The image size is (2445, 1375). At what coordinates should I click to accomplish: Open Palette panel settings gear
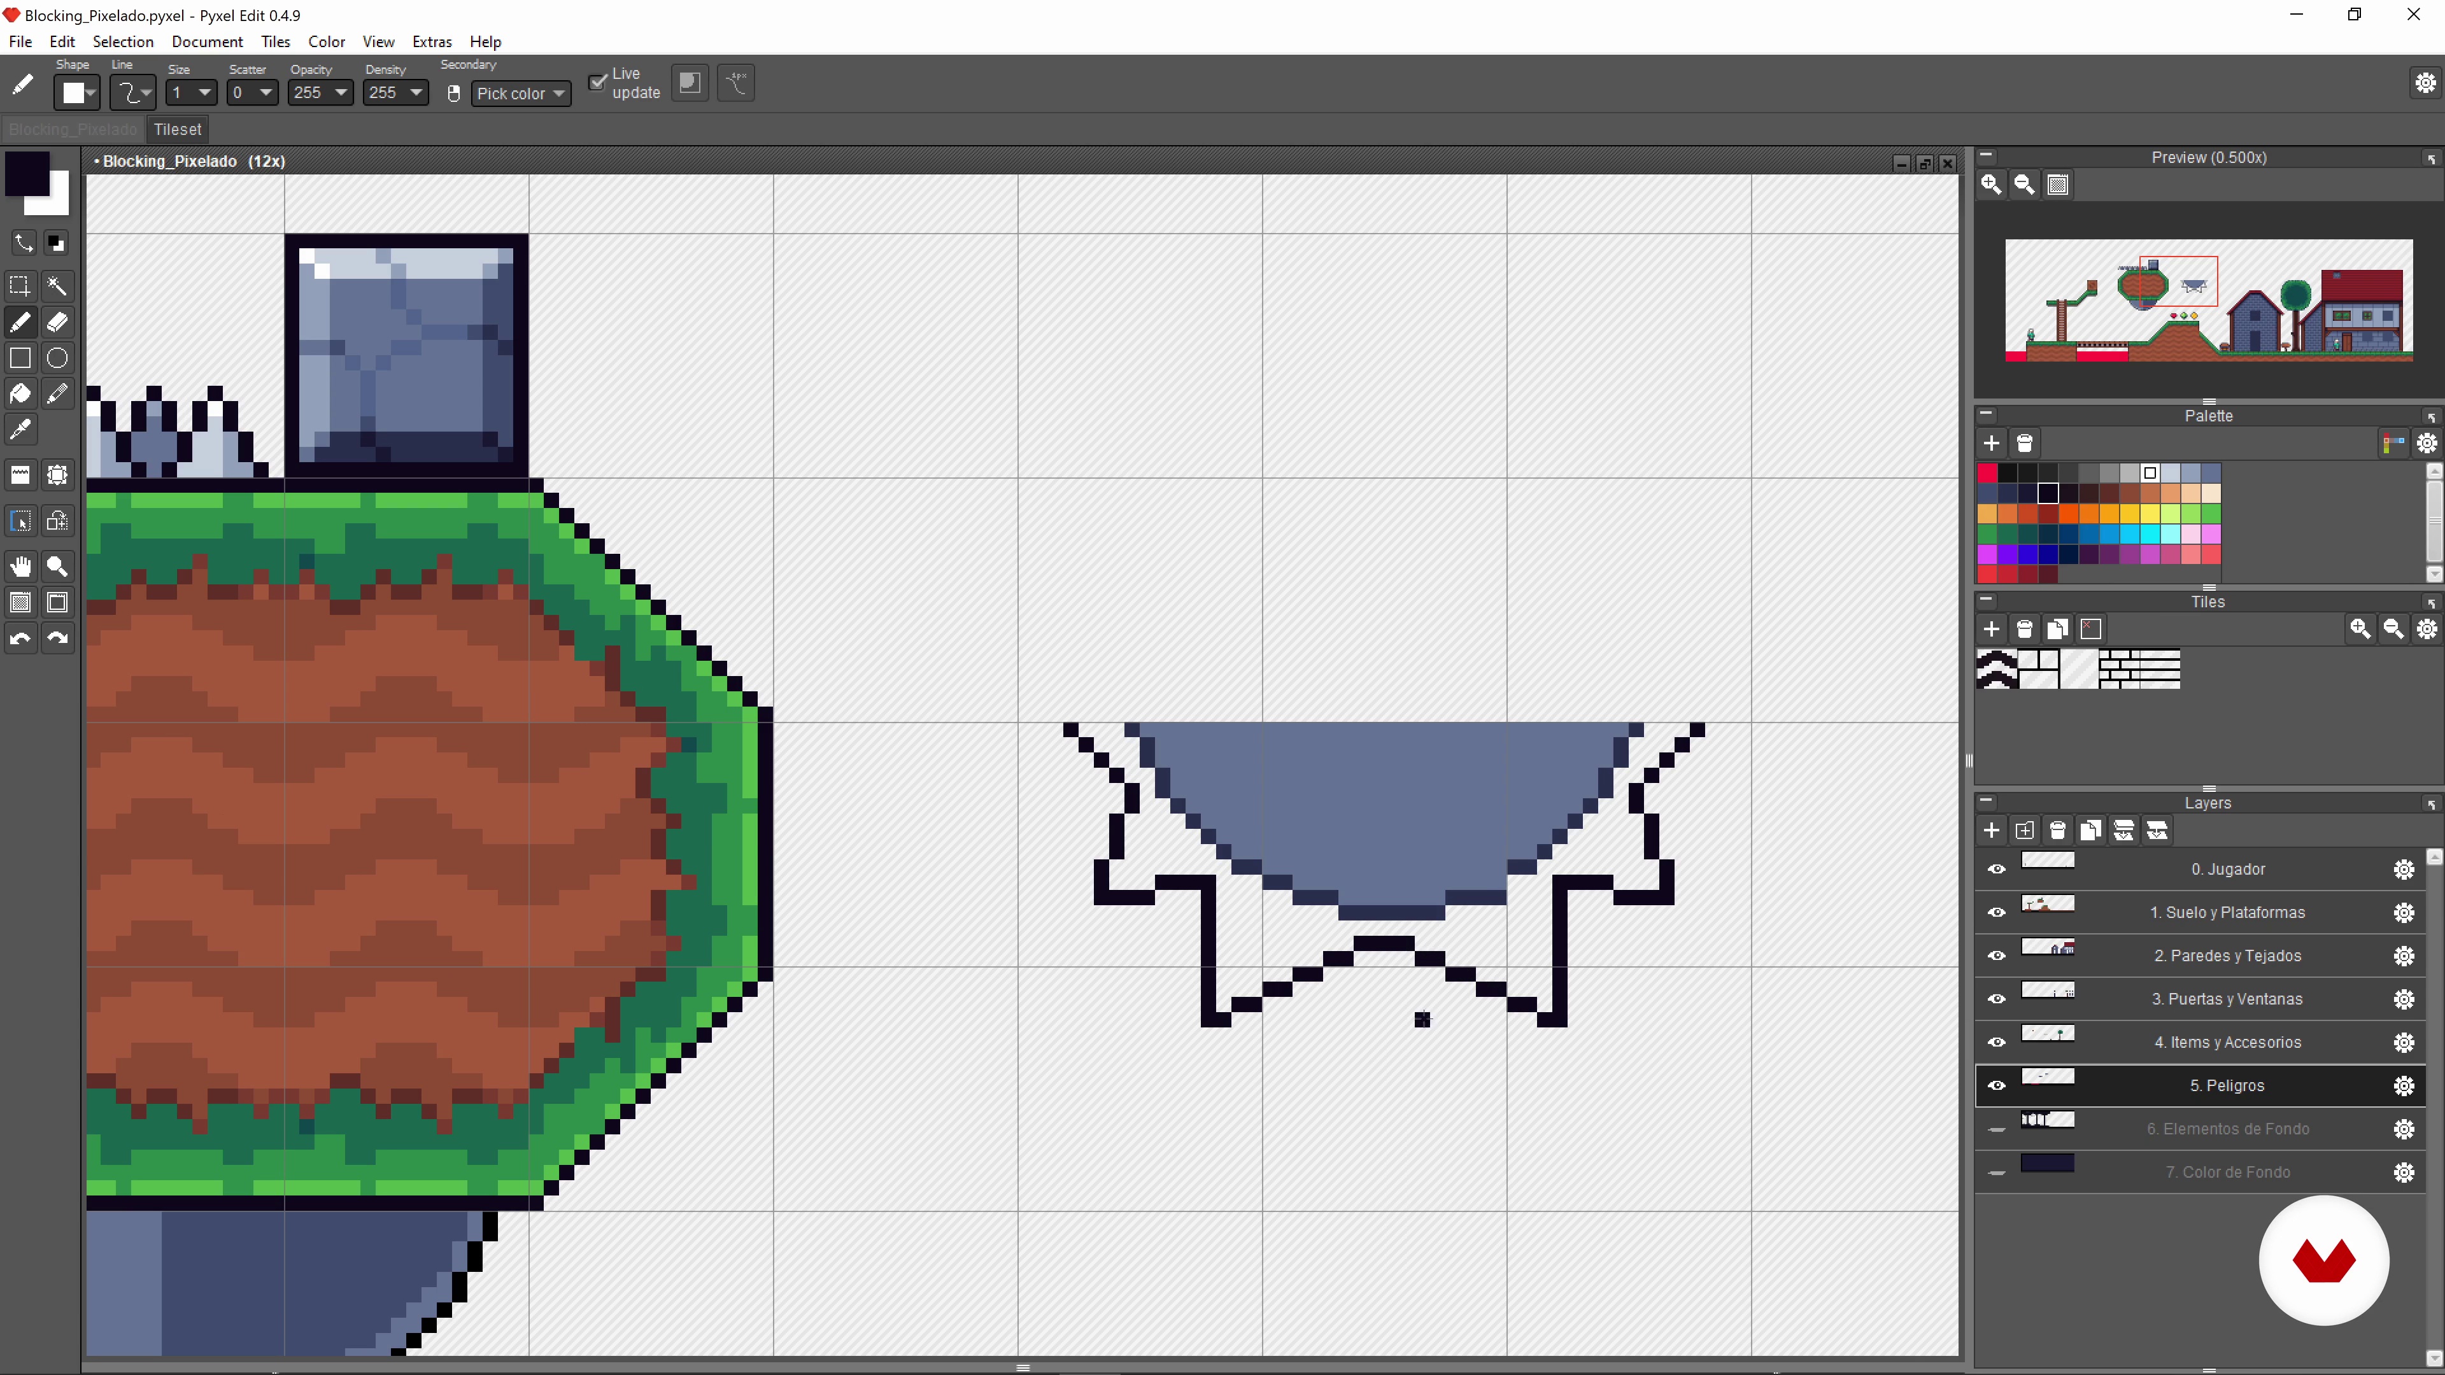click(2427, 443)
